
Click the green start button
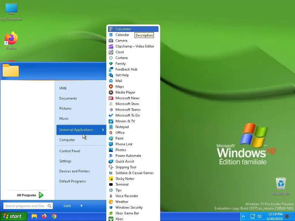(x=14, y=216)
